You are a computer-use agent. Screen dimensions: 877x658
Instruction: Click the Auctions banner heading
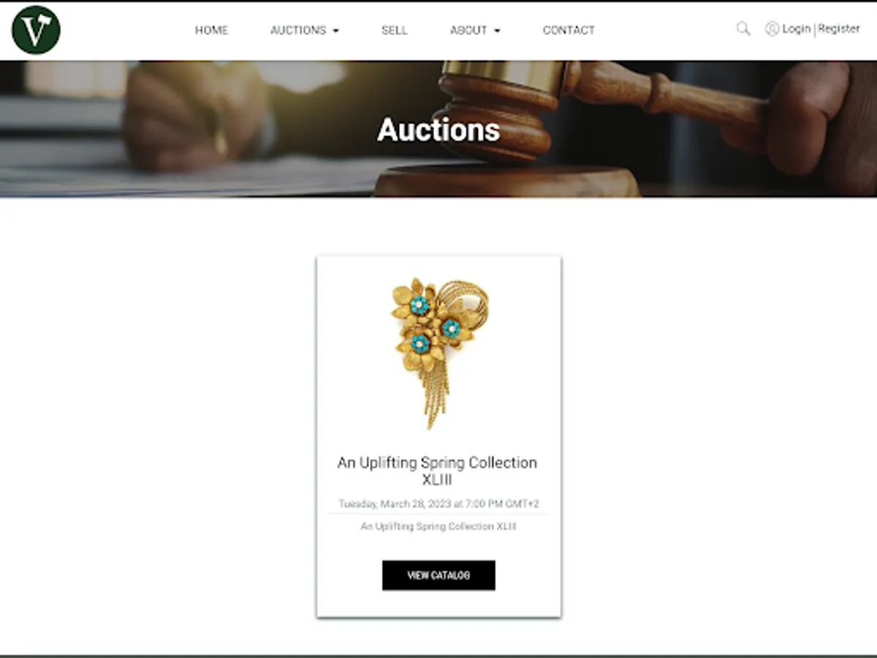pyautogui.click(x=438, y=129)
